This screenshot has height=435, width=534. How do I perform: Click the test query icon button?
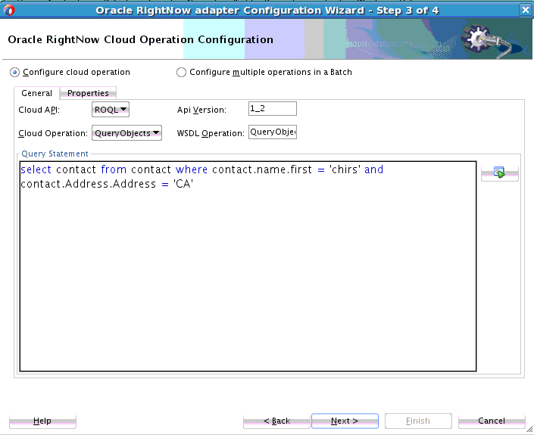pyautogui.click(x=500, y=172)
